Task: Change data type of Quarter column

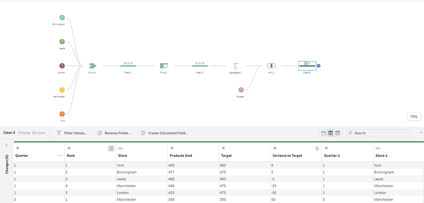Action: coord(17,148)
